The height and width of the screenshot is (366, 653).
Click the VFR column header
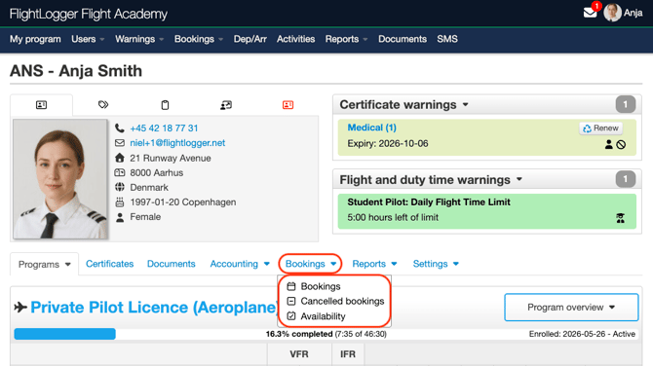coord(299,354)
